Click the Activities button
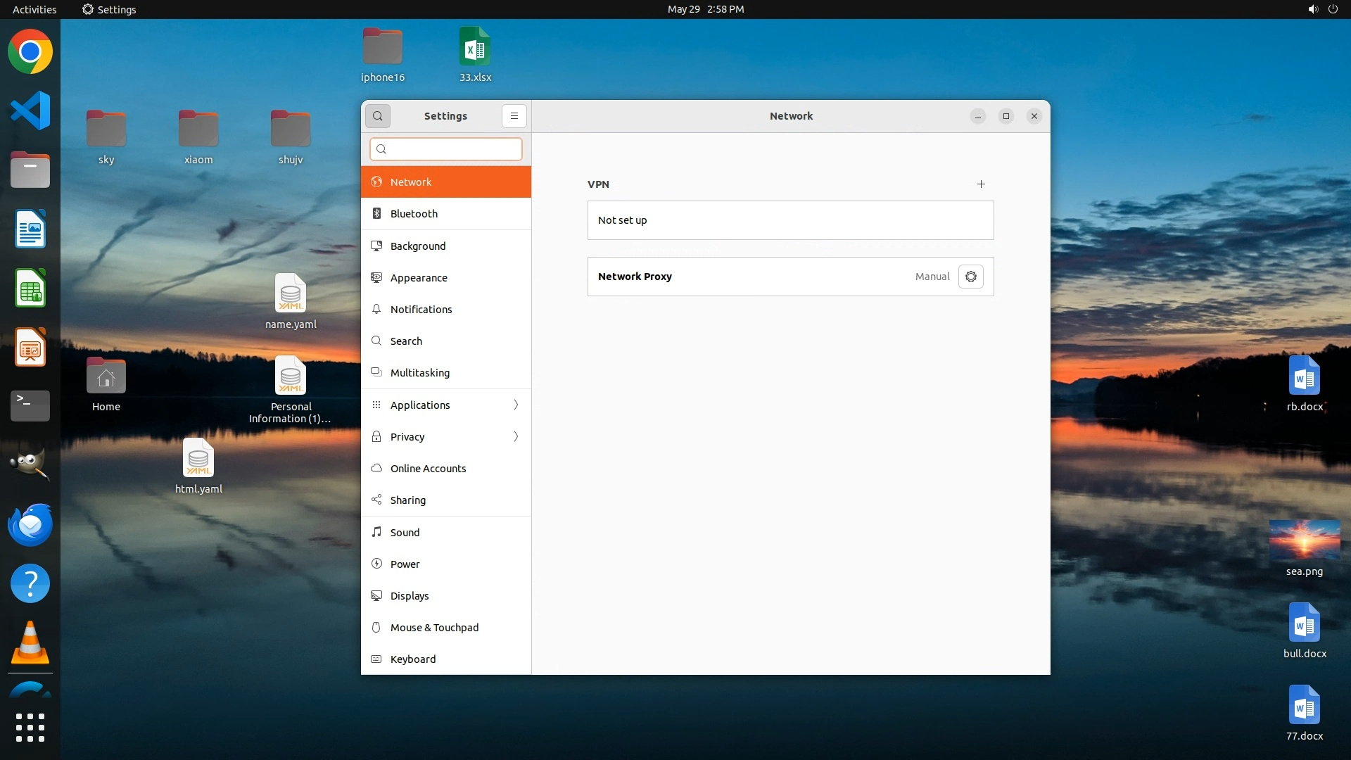Image resolution: width=1351 pixels, height=760 pixels. [34, 9]
